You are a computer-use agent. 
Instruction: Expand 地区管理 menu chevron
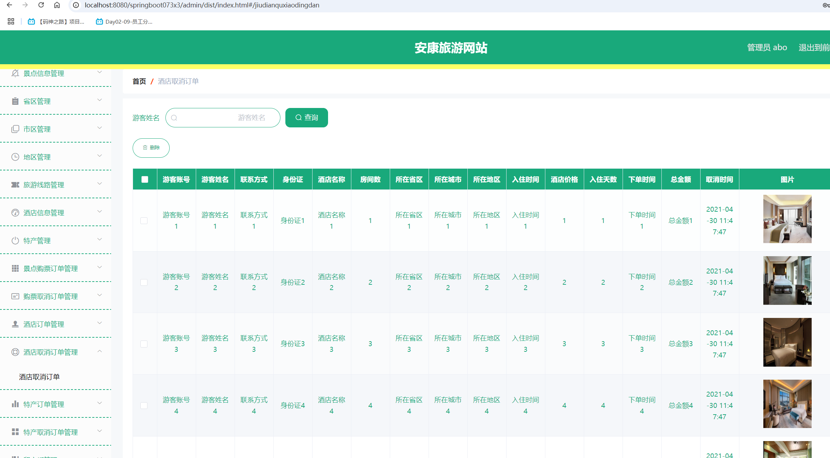click(100, 156)
